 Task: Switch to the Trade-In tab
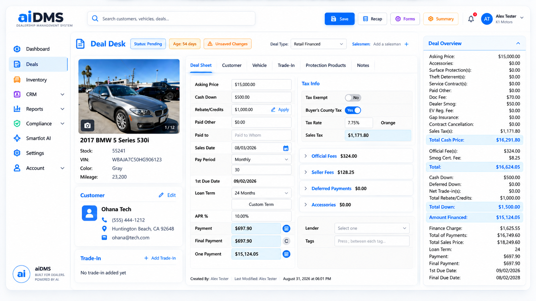click(286, 65)
